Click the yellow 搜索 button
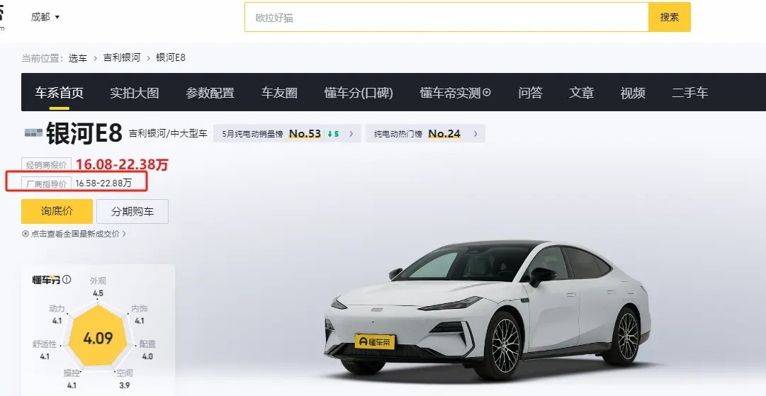Viewport: 766px width, 396px height. (669, 17)
